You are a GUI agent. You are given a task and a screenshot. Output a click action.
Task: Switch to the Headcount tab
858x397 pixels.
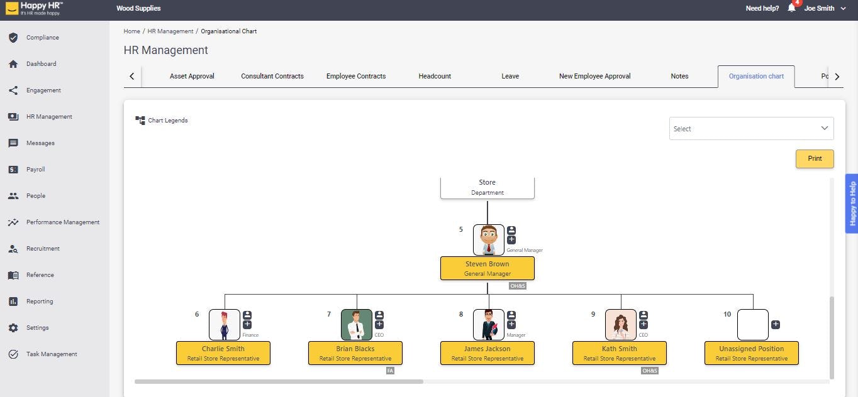(434, 75)
